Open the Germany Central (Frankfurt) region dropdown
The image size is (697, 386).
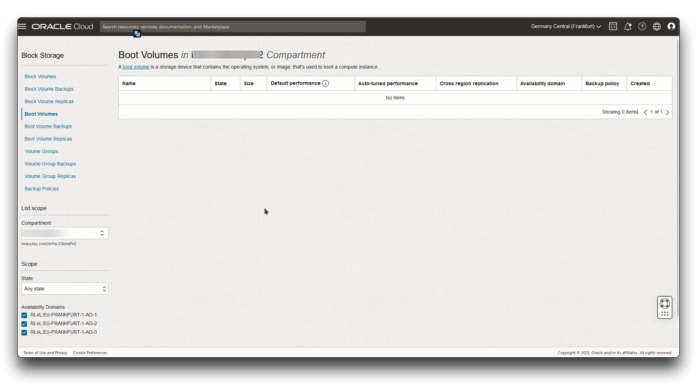point(566,26)
